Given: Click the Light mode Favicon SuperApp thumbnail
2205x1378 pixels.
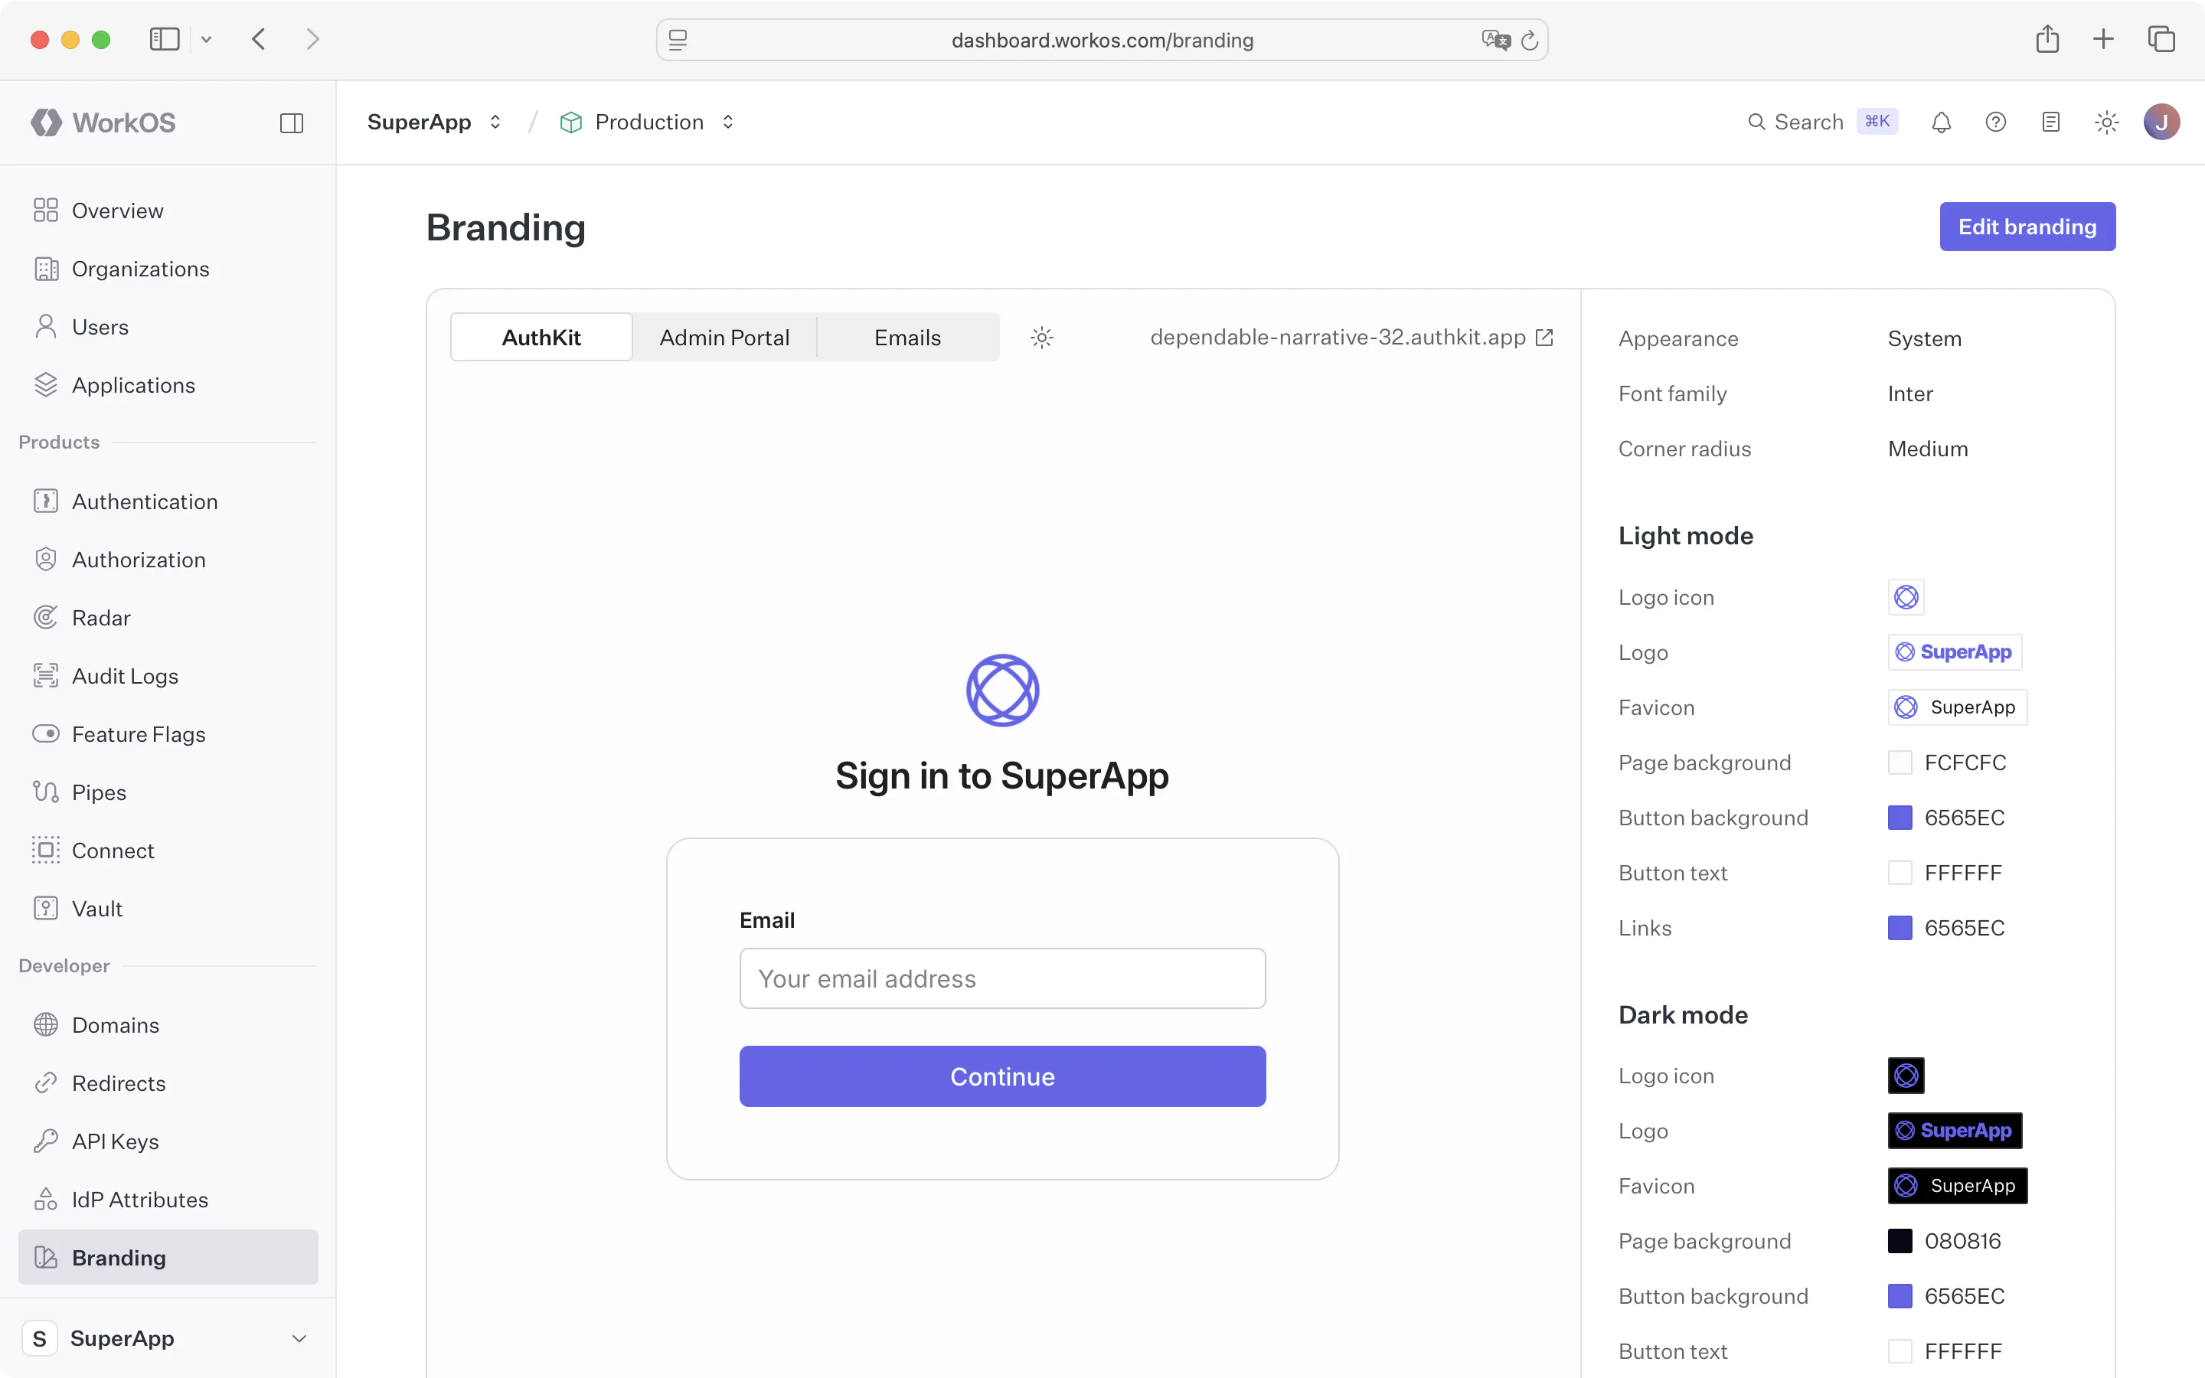Looking at the screenshot, I should click(1957, 707).
